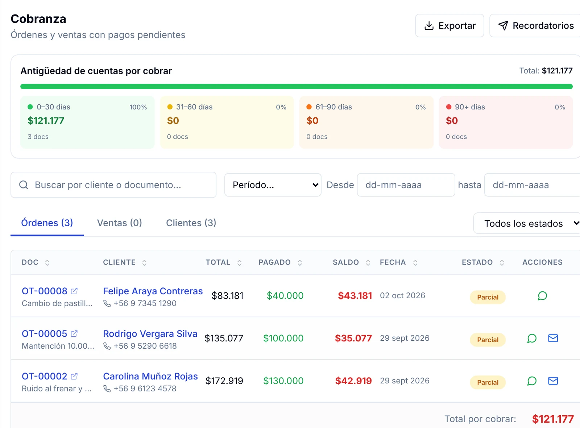Screen dimensions: 580x428
Task: Switch to Ventas (0) tab
Action: (x=120, y=223)
